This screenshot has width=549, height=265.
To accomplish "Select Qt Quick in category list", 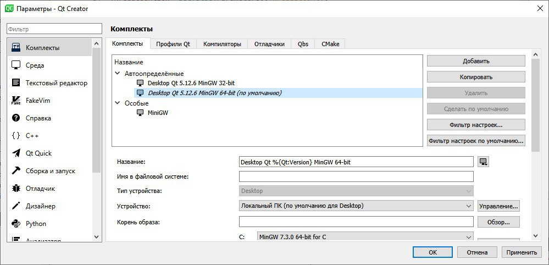I will (x=49, y=153).
